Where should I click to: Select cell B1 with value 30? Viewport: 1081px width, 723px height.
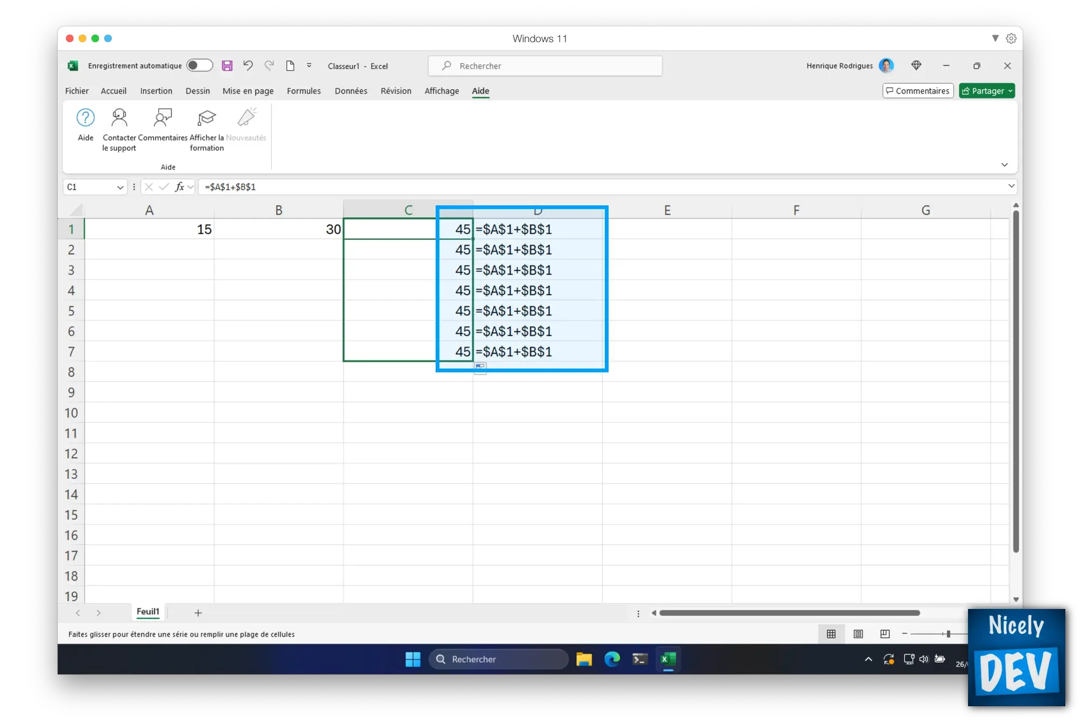click(278, 229)
